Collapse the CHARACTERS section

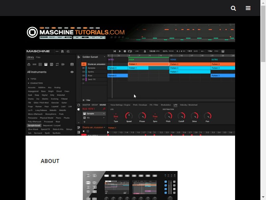35,83
